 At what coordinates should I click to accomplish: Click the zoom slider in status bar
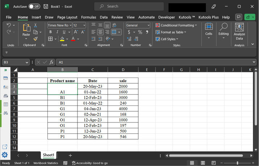[x=238, y=163]
